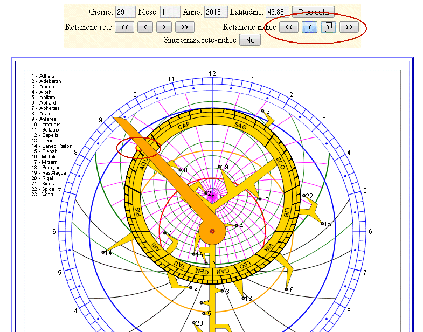
Task: Step the rete back with single < arrow
Action: coord(145,27)
